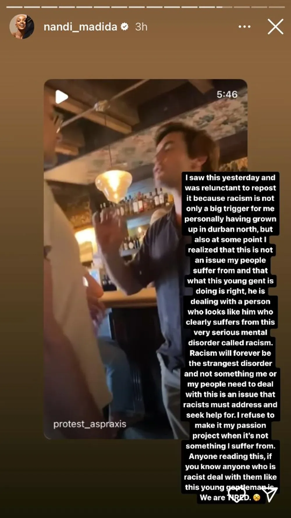Viewport: 291px width, 518px height.
Task: Tap the 3h timestamp
Action: [141, 27]
